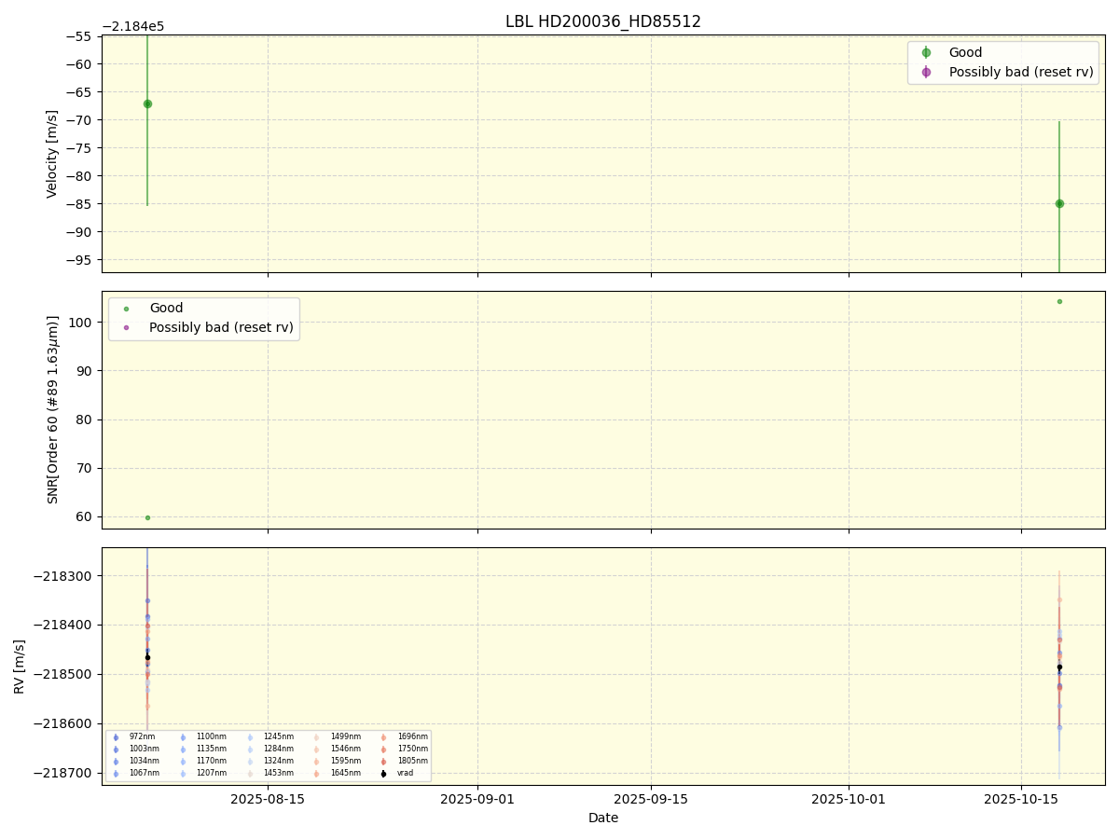
Task: Click the Date x-axis label
Action: [x=603, y=818]
